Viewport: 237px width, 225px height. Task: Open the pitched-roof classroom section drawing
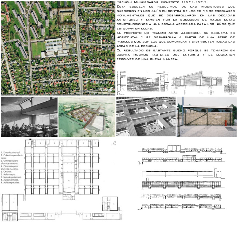pos(197,82)
